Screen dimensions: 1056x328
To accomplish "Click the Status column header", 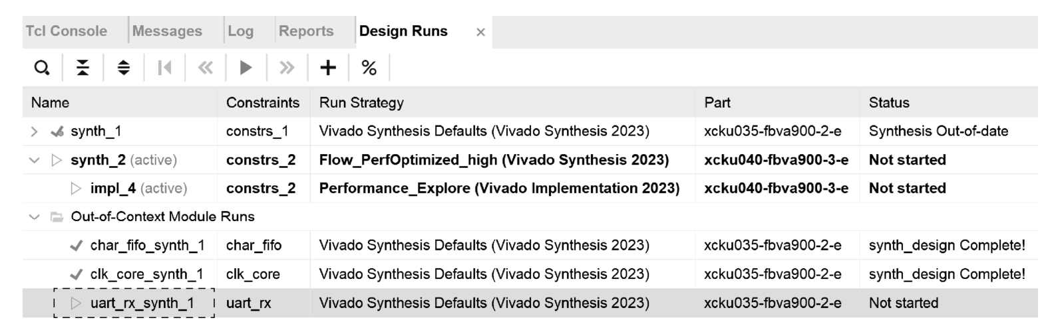I will (889, 103).
